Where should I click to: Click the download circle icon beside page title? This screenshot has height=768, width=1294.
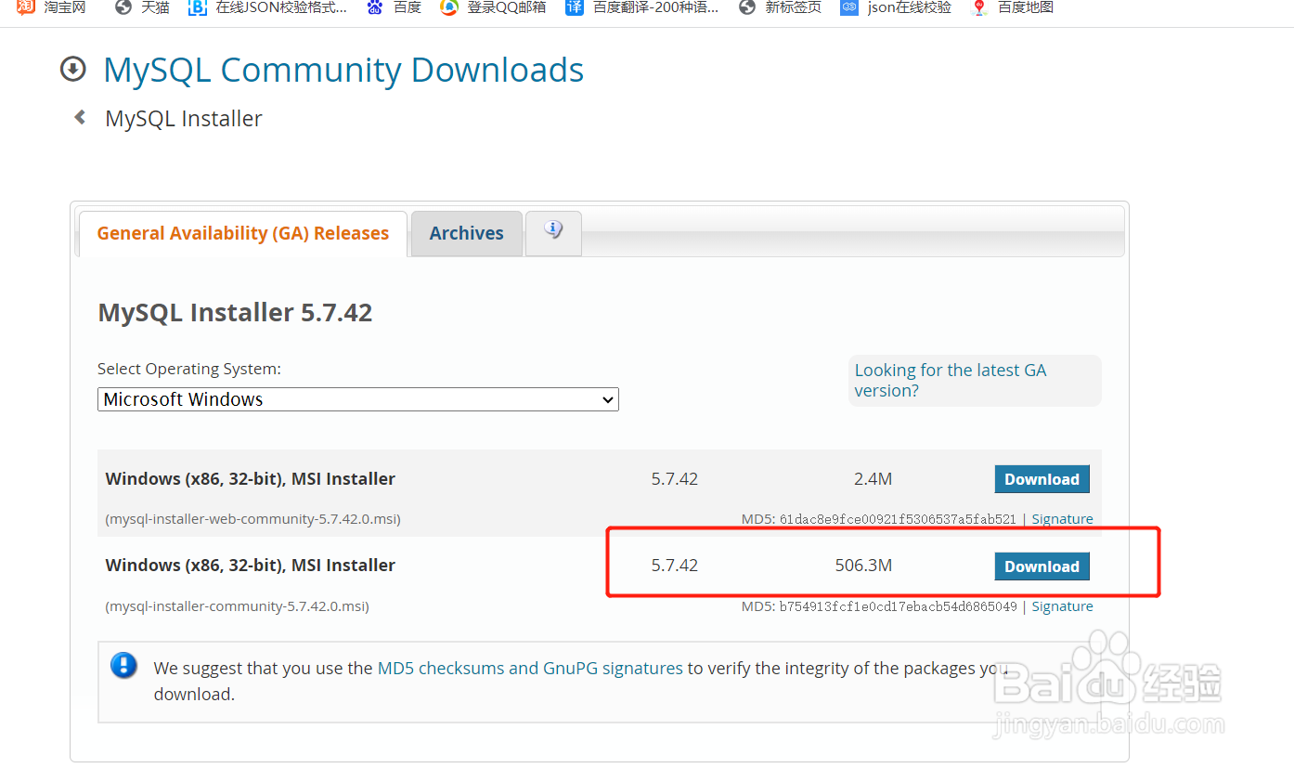(x=72, y=69)
